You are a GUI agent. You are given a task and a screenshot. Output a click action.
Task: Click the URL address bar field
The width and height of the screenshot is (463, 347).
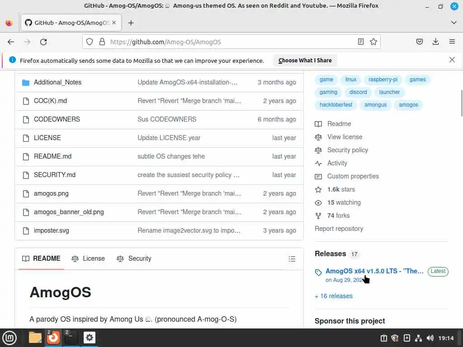tap(231, 42)
